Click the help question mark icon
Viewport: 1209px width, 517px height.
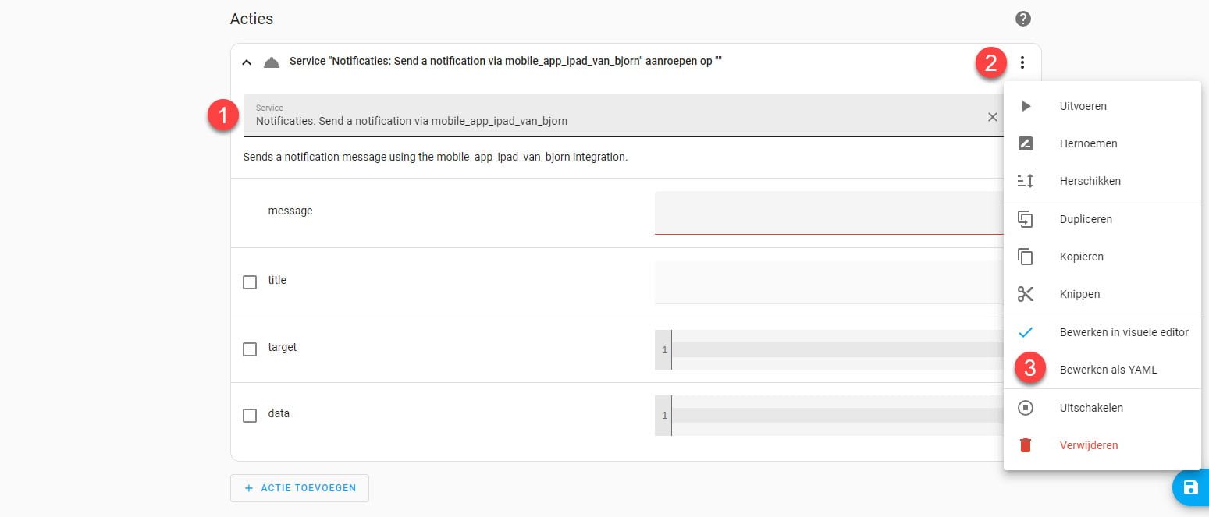[x=1022, y=19]
